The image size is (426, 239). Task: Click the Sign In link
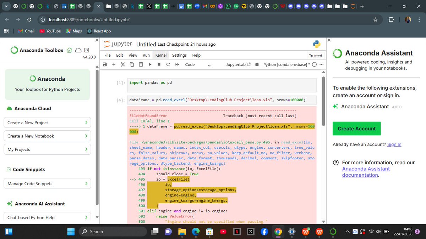click(x=394, y=144)
